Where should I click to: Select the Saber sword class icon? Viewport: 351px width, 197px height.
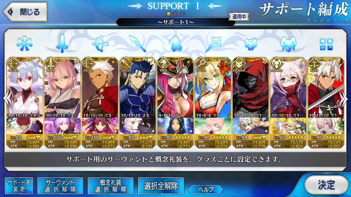point(62,44)
